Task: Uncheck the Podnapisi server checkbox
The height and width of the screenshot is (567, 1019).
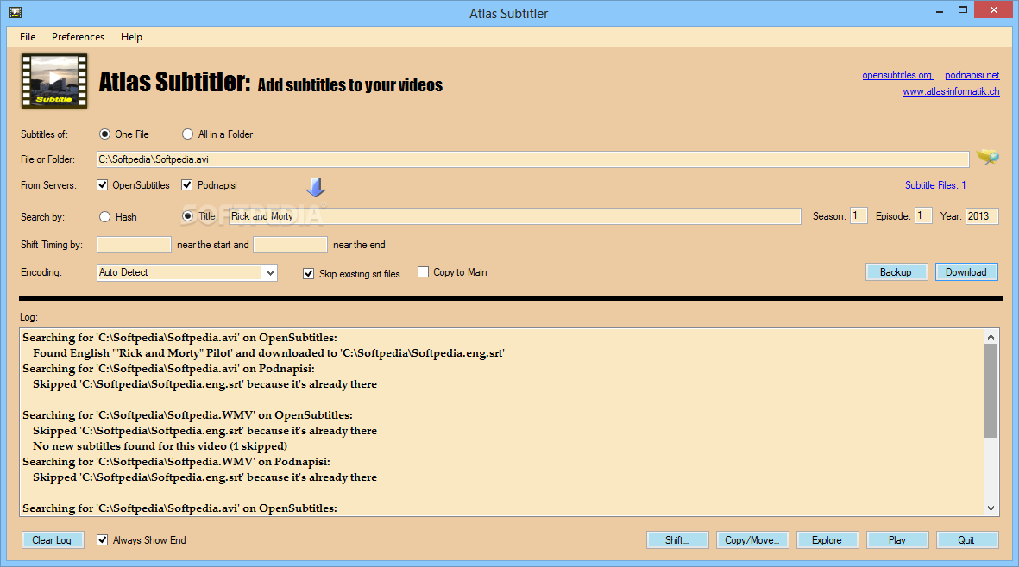Action: coord(187,185)
